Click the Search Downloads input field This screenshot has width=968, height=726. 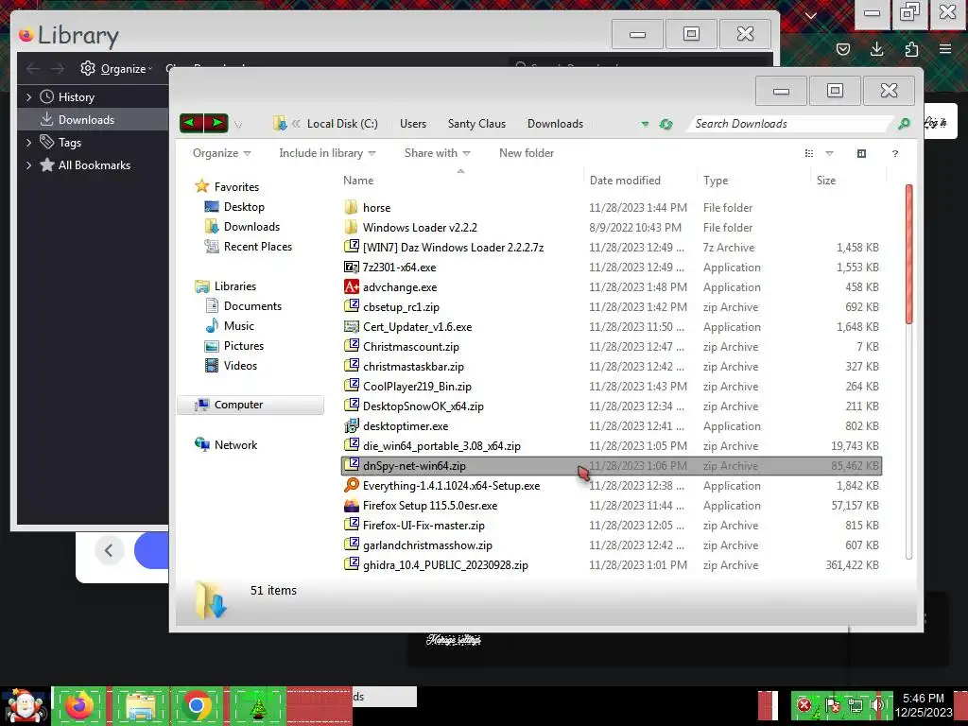(790, 124)
